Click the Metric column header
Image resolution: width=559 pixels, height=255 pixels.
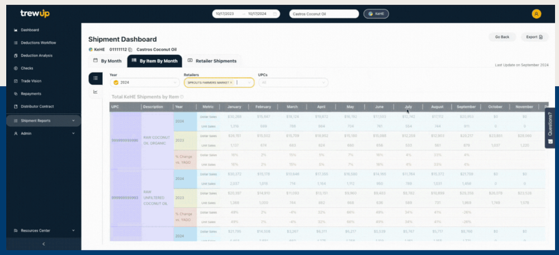click(x=208, y=107)
